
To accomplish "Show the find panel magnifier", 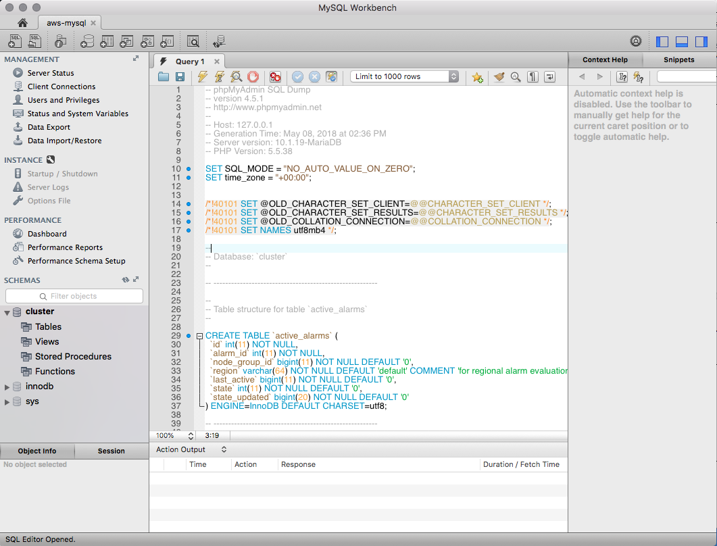I will 516,77.
